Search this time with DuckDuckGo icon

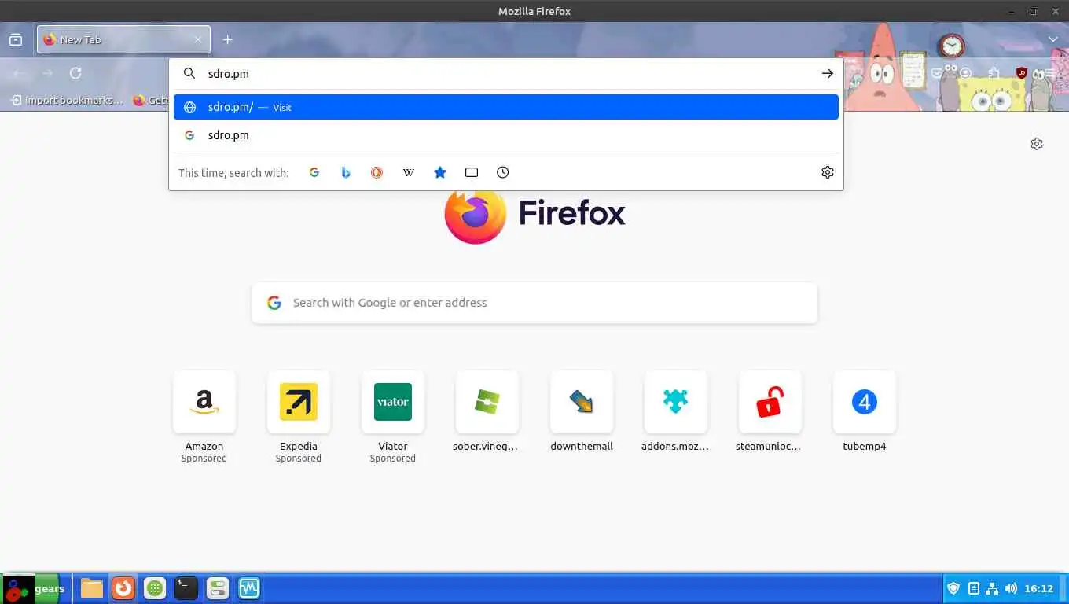[x=377, y=172]
